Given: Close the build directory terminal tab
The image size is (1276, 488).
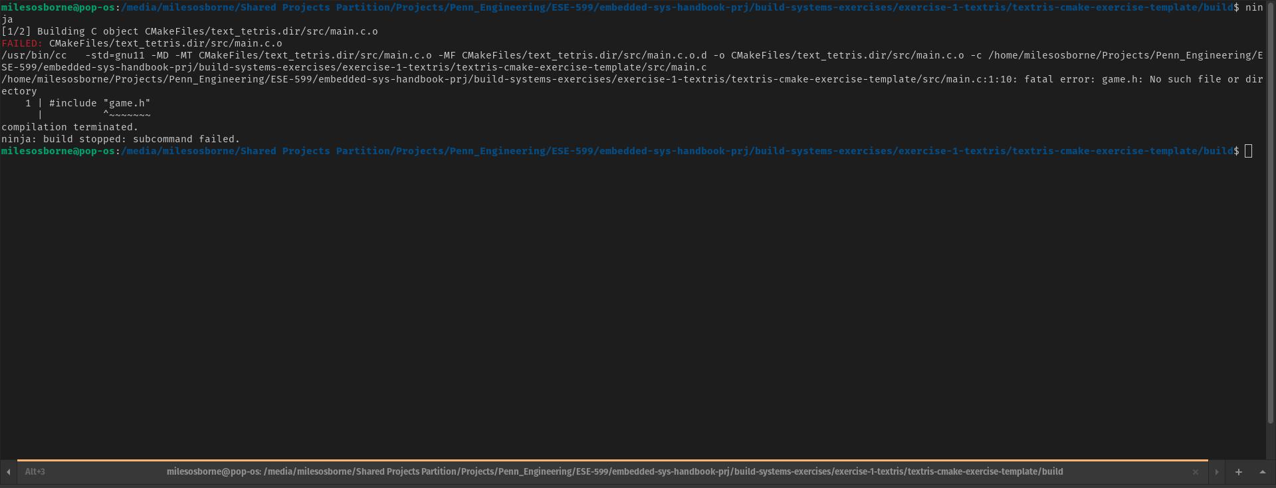Looking at the screenshot, I should point(1195,472).
